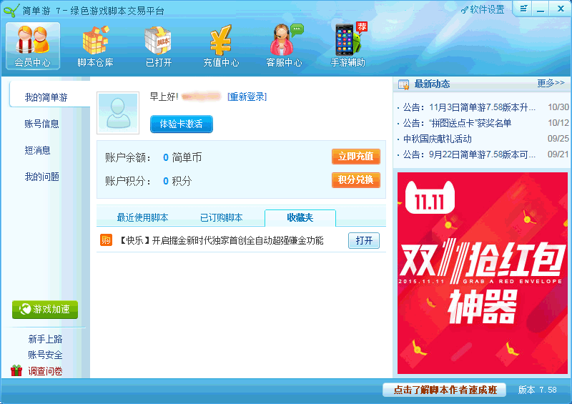
Task: Click the 最新动态 news panel icon
Action: 403,84
